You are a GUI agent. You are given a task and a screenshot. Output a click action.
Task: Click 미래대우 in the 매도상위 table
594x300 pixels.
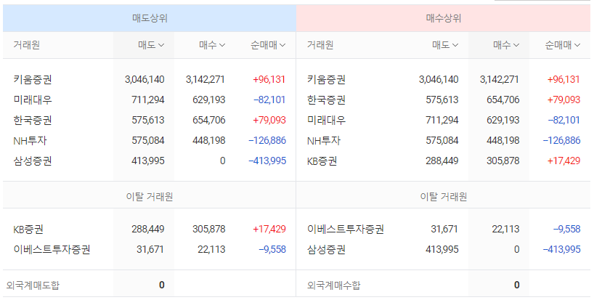click(33, 100)
